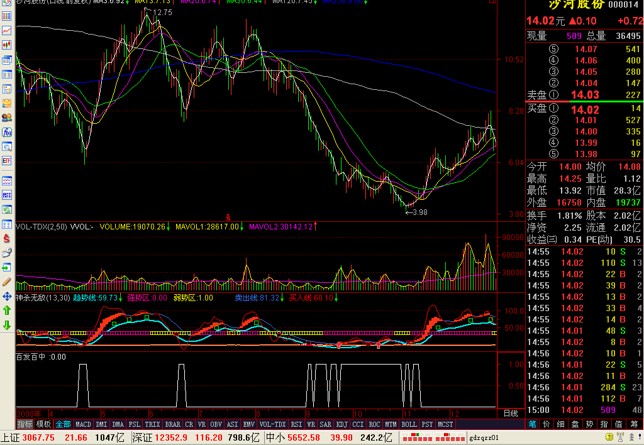Click the blue four-way move icon

6,297
